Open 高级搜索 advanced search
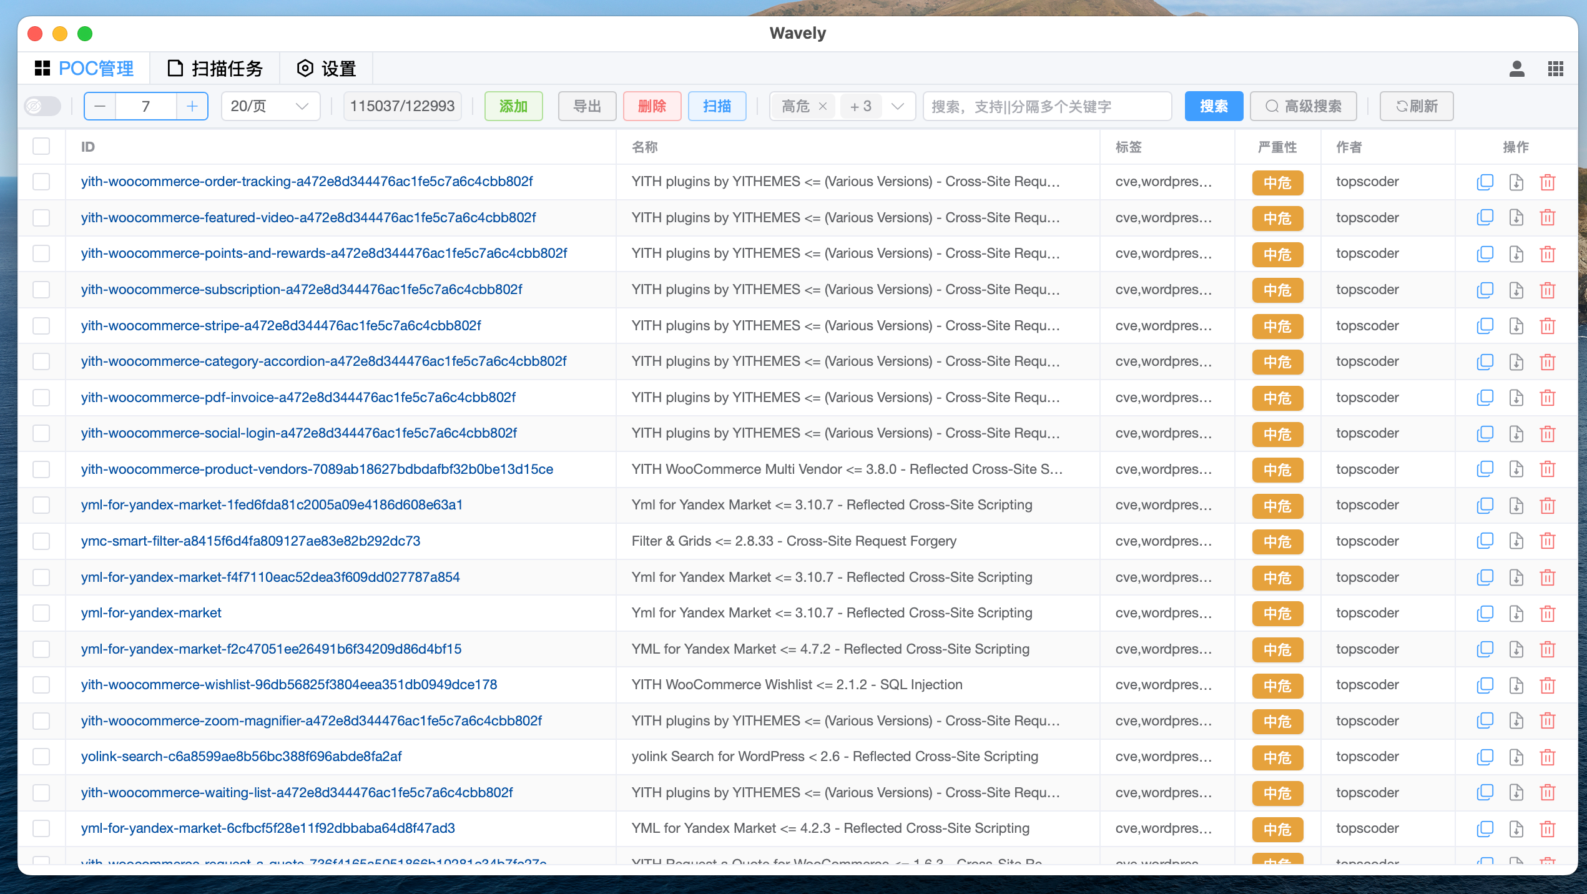 click(1304, 106)
